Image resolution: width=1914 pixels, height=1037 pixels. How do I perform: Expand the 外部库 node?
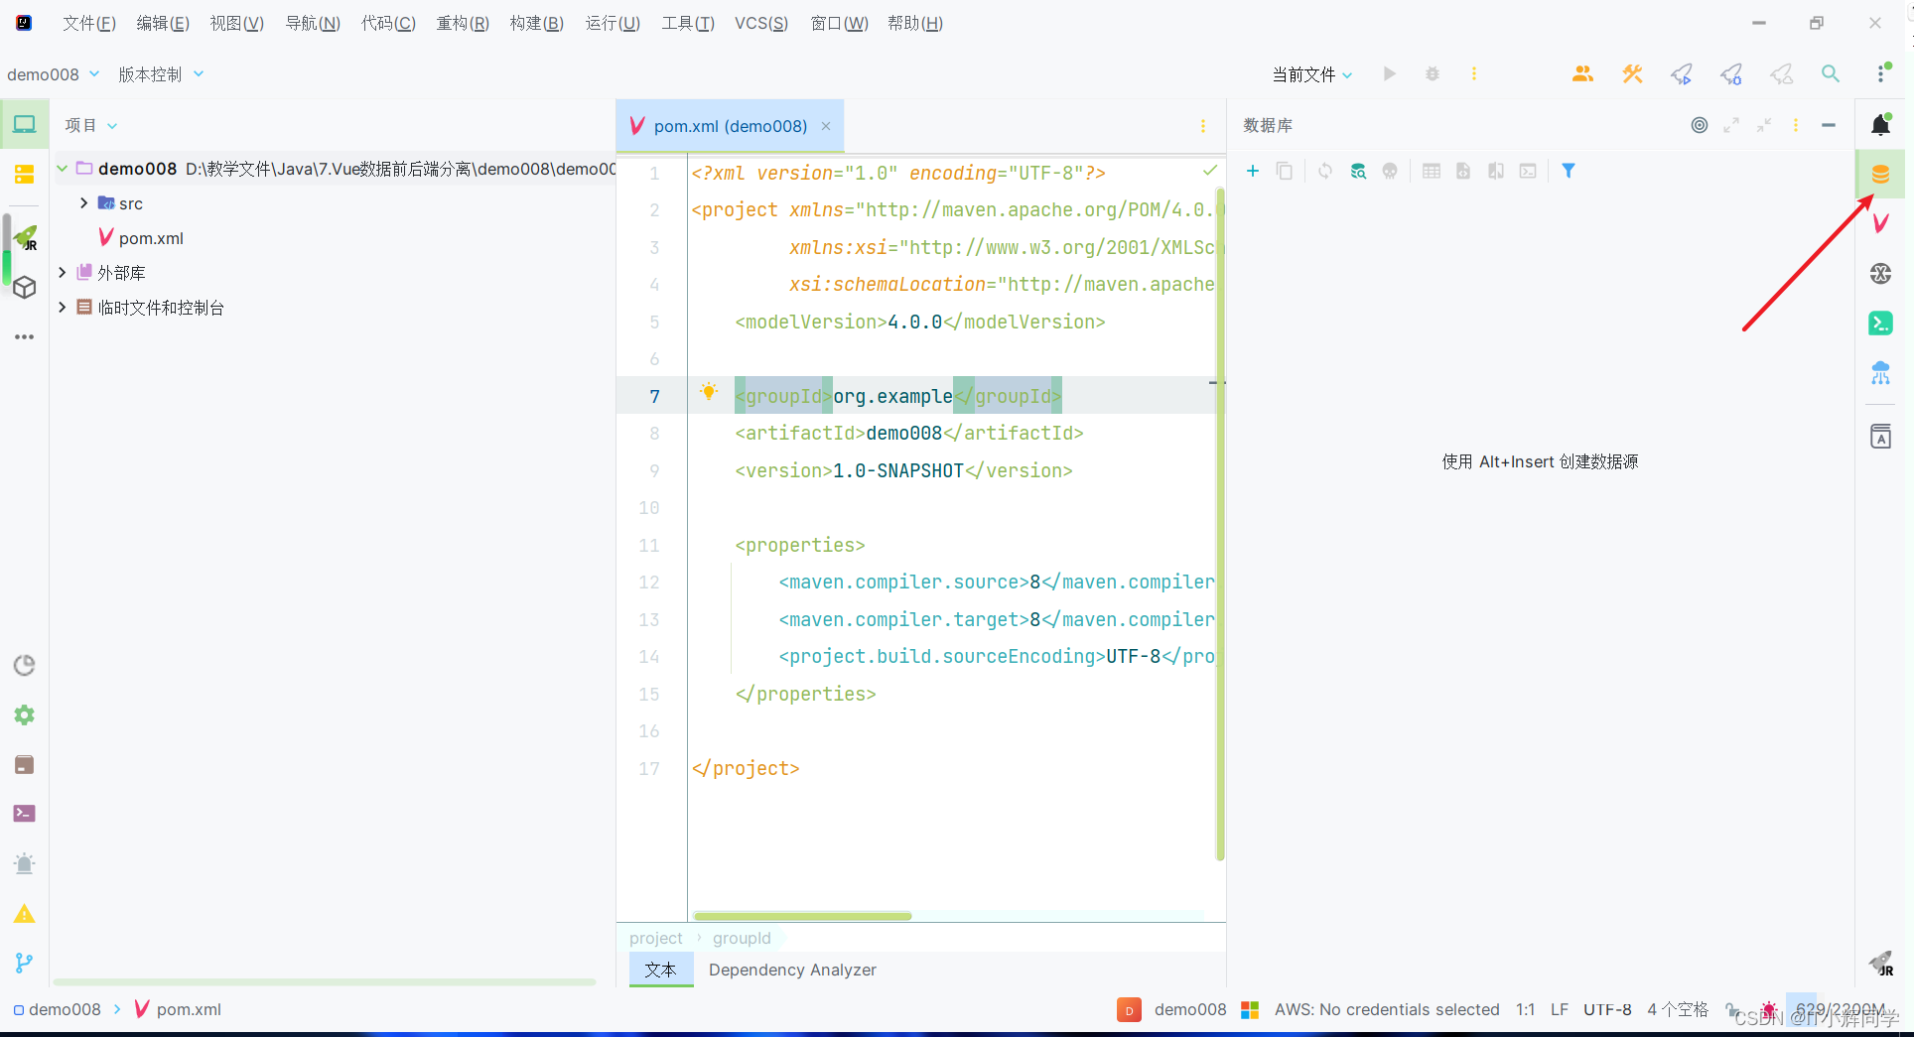[62, 273]
